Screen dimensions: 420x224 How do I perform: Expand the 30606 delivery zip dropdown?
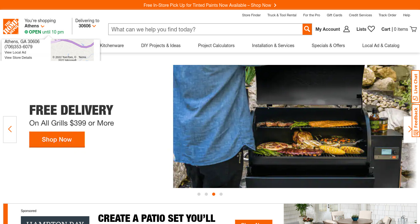click(94, 26)
